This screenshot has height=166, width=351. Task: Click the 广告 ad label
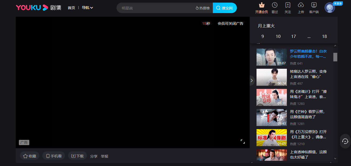pos(24,142)
